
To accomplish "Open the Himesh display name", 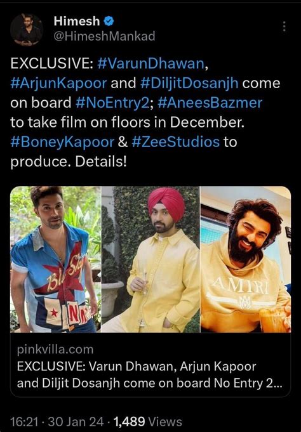I will point(77,21).
